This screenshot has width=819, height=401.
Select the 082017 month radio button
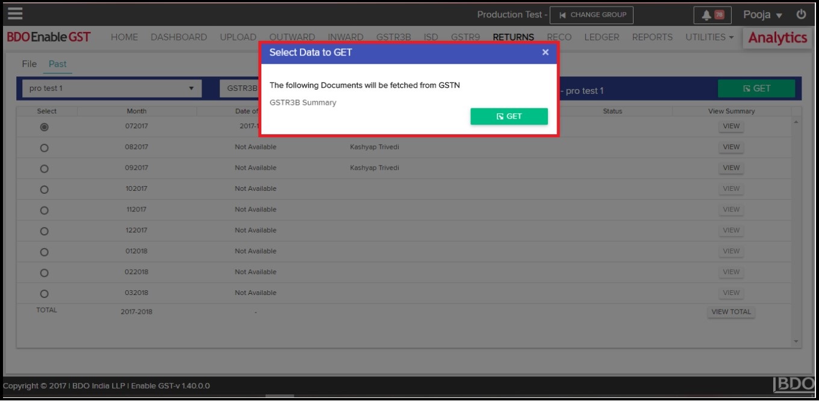coord(44,148)
